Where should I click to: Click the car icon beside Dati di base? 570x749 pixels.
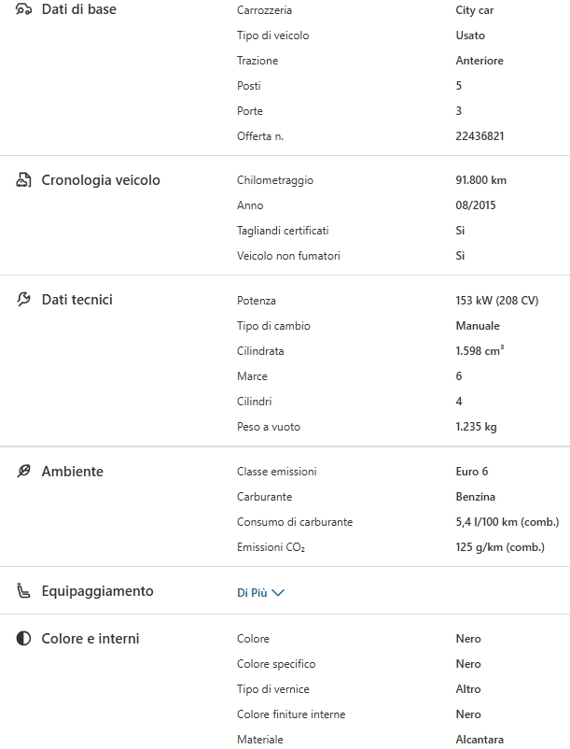24,9
